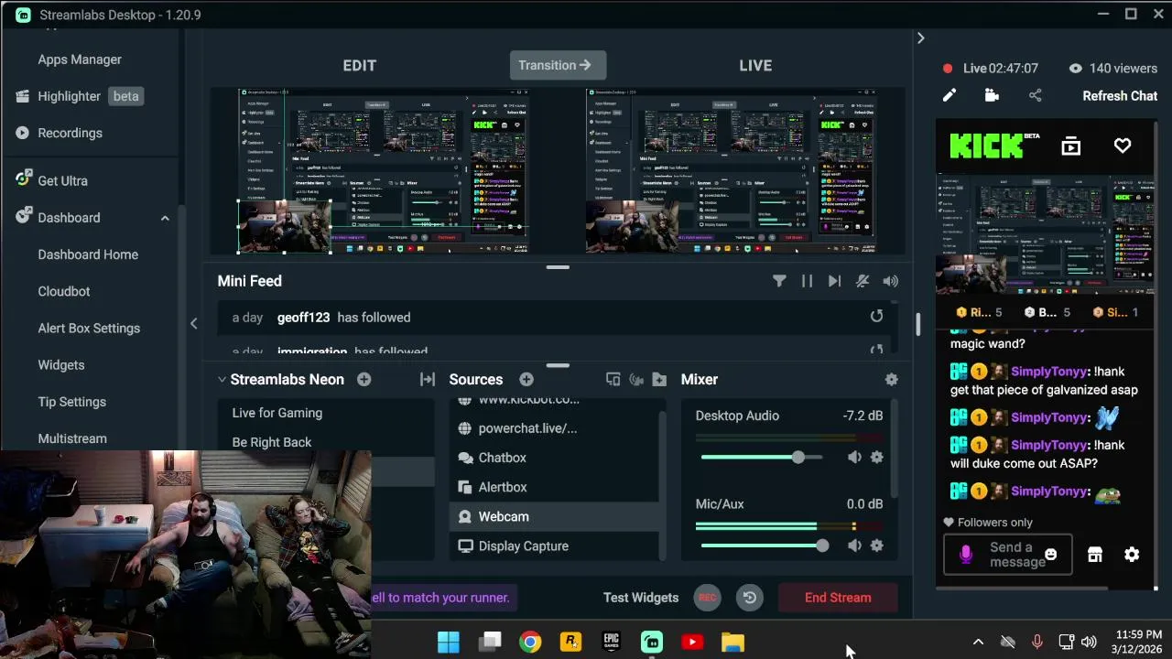1172x659 pixels.
Task: Open Kick chat settings gear
Action: [x=1132, y=555]
